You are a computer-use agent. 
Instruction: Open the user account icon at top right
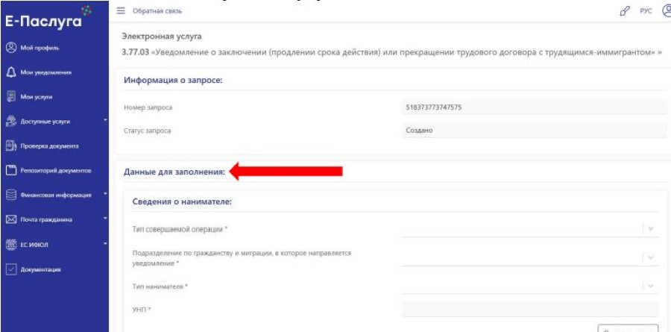pyautogui.click(x=664, y=10)
